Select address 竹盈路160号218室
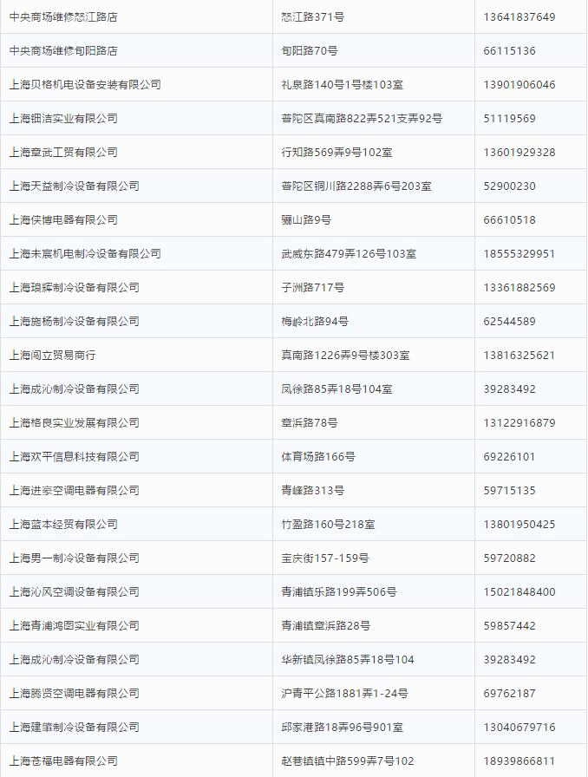This screenshot has width=588, height=777. click(x=328, y=524)
